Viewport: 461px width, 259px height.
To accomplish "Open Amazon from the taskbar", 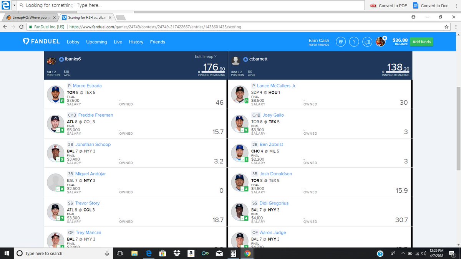I will point(190,253).
